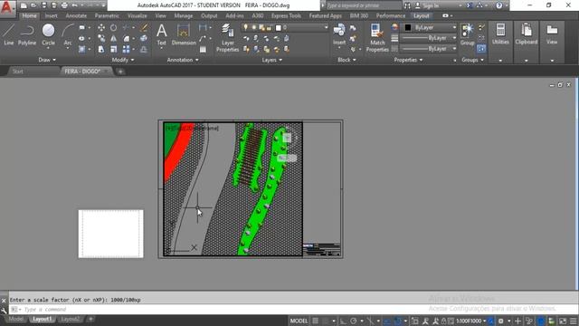The height and width of the screenshot is (326, 579).
Task: Expand the Block panel dropdown
Action: (346, 60)
